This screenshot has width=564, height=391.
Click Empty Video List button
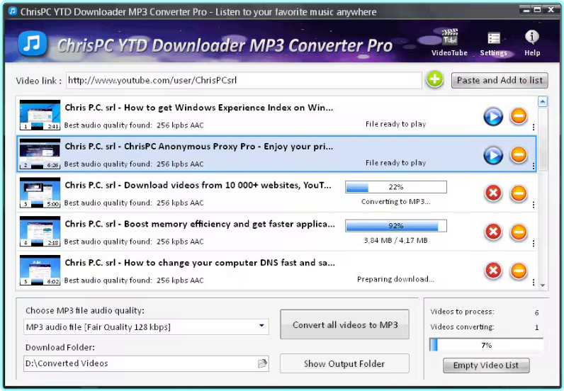(486, 365)
